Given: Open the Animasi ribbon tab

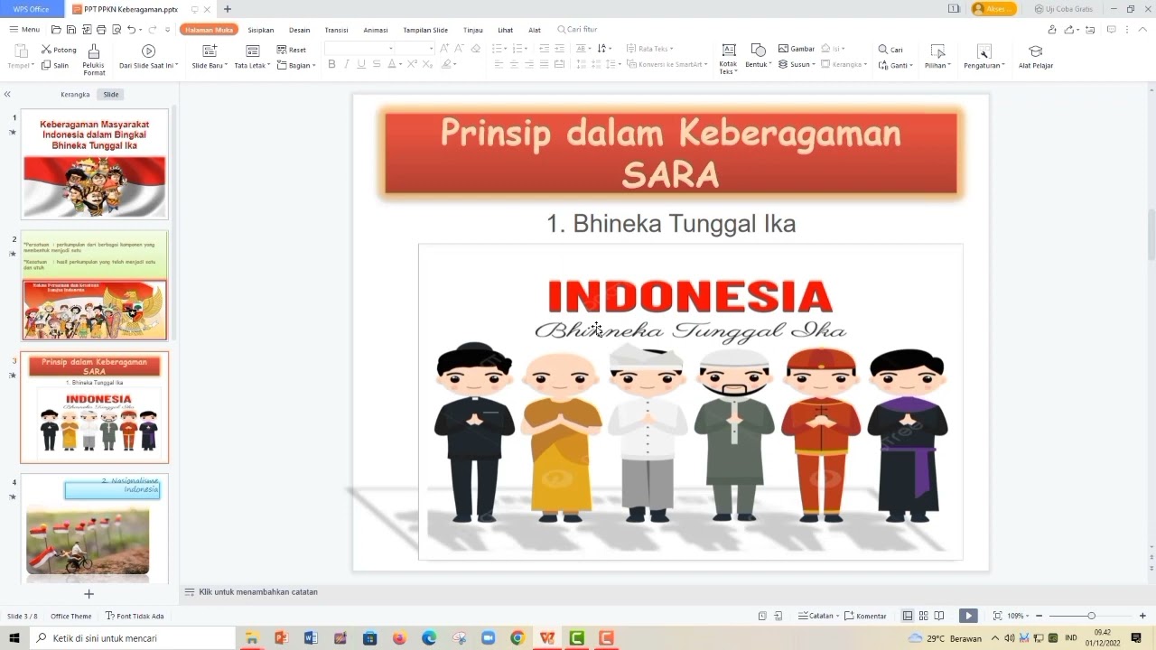Looking at the screenshot, I should pyautogui.click(x=376, y=30).
